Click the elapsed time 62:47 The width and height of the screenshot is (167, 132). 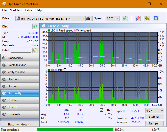pos(155,130)
